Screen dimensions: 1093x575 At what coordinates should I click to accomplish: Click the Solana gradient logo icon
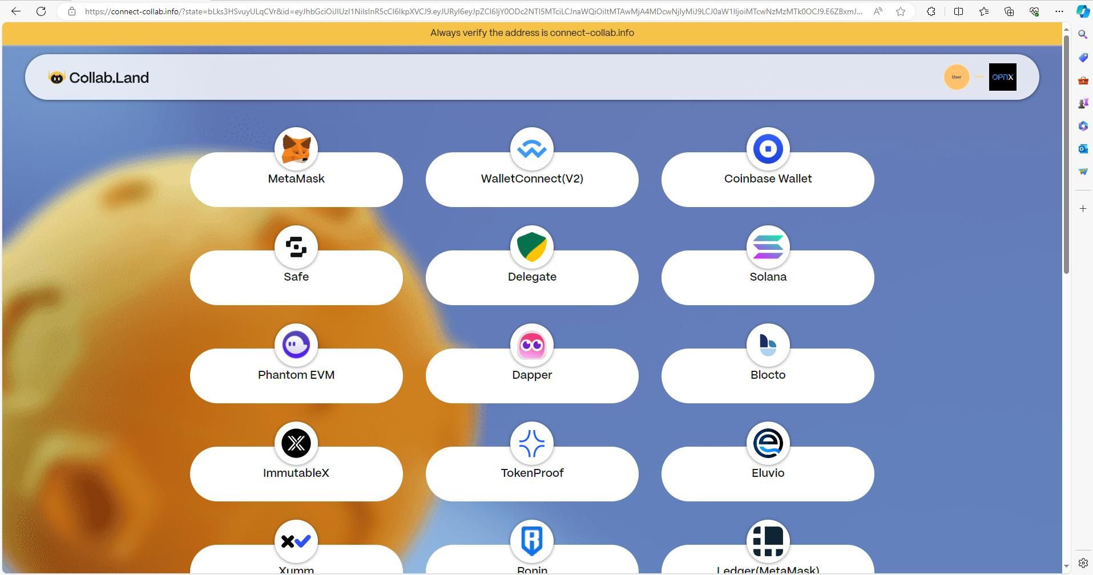tap(768, 247)
